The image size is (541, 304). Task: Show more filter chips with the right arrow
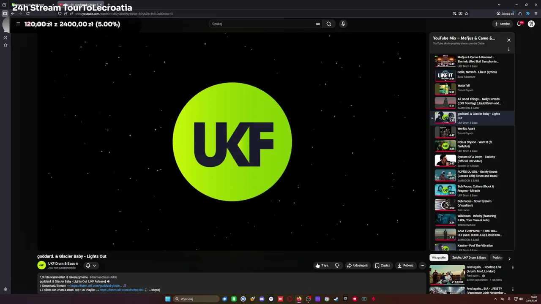(509, 258)
